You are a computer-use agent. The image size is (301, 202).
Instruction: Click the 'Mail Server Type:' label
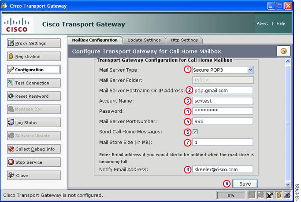click(119, 70)
